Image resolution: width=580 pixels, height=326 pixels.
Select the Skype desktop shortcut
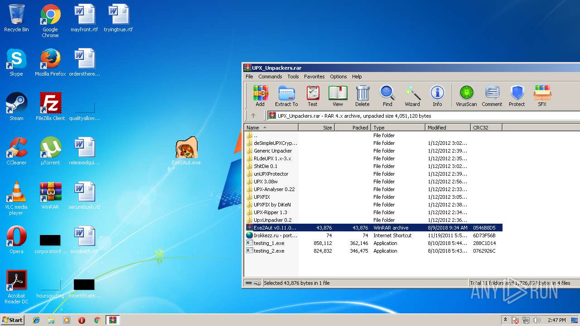tap(16, 62)
